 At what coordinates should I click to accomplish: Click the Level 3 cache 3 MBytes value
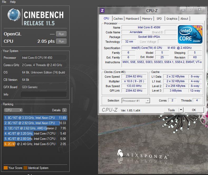(176, 91)
